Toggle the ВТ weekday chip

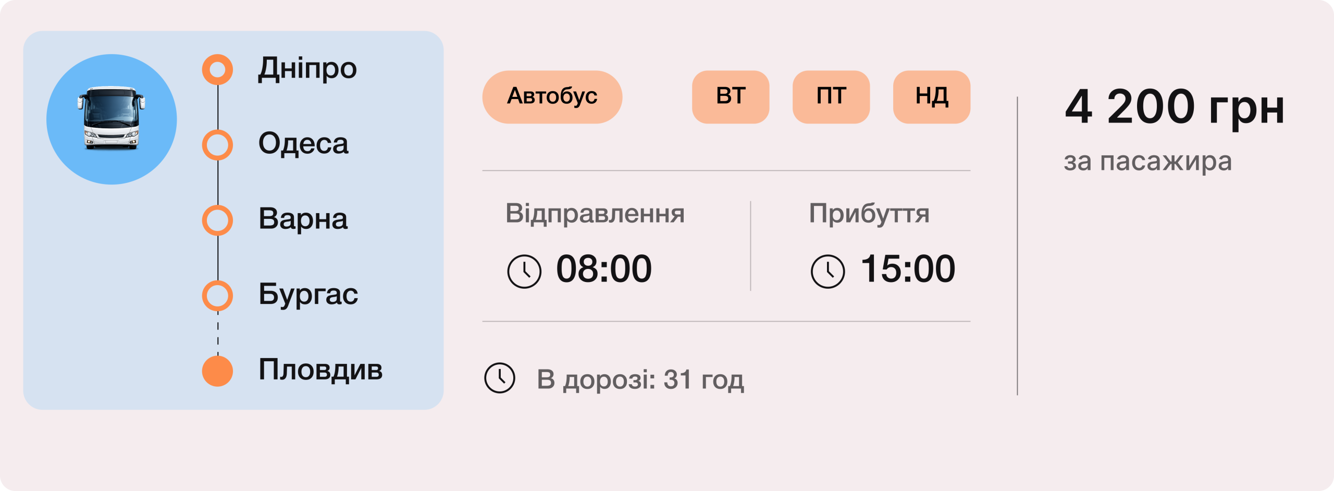click(731, 97)
